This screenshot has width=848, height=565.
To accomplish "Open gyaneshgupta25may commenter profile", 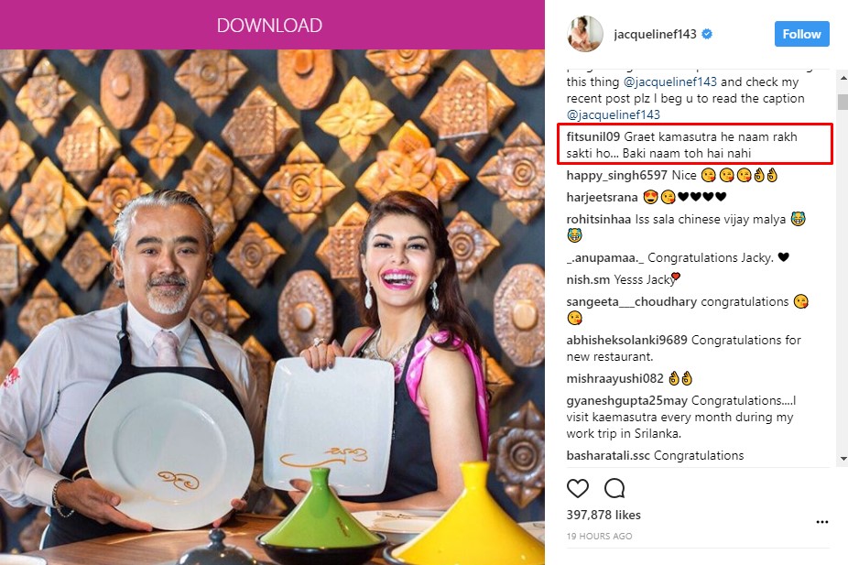I will (626, 401).
